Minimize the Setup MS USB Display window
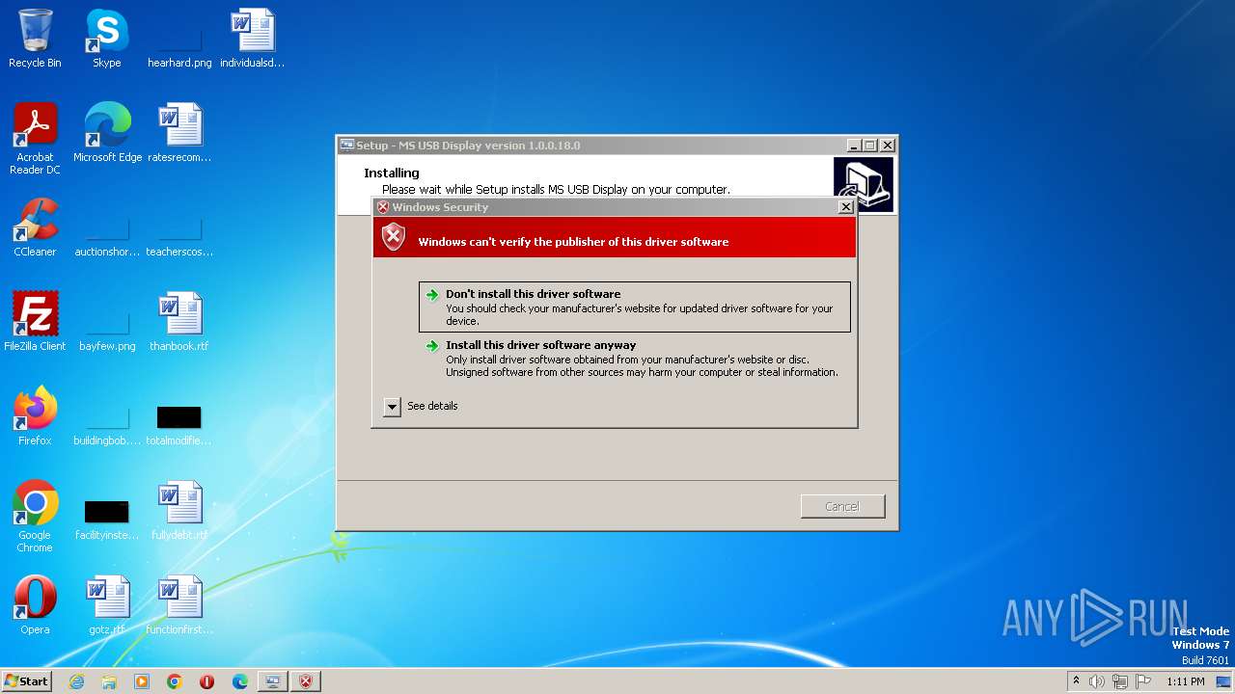 pos(854,146)
